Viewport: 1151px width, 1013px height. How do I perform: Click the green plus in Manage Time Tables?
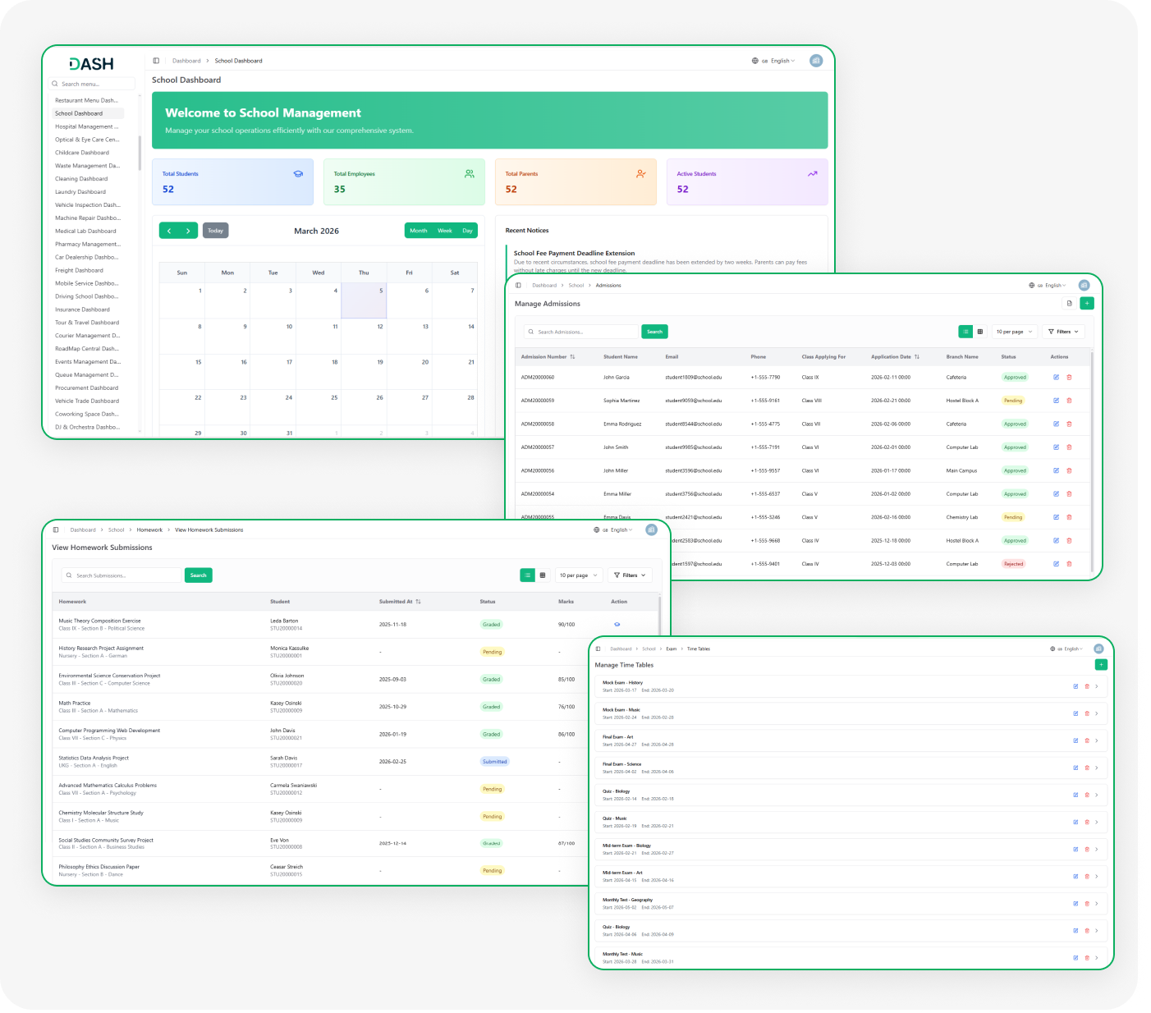1101,665
